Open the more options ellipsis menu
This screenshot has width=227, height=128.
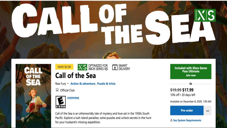[x=208, y=111]
